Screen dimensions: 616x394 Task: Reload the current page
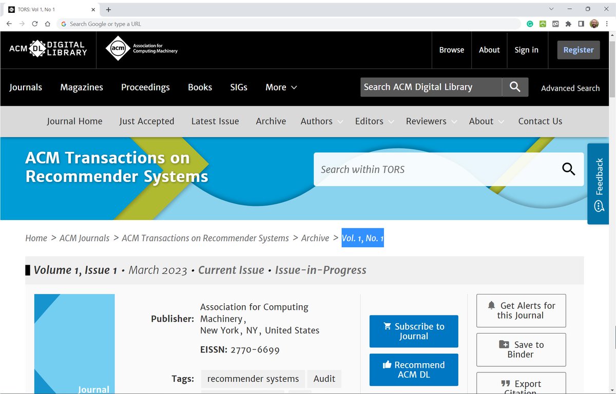pos(34,24)
